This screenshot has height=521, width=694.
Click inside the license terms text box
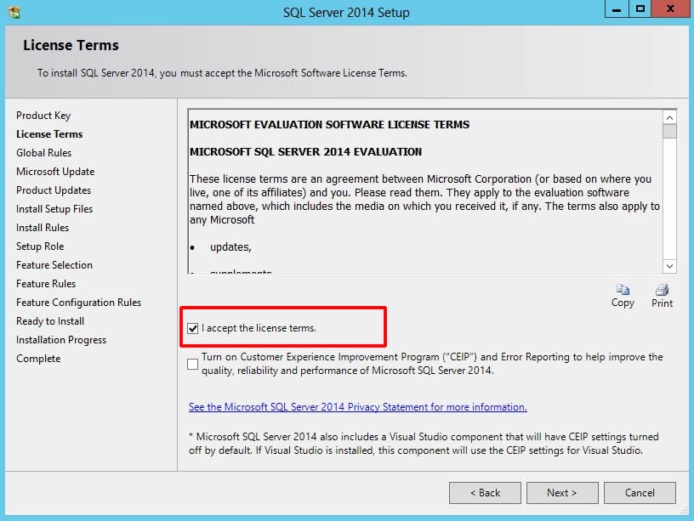click(424, 195)
